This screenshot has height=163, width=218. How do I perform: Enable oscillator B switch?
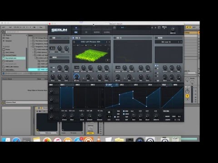(115, 38)
